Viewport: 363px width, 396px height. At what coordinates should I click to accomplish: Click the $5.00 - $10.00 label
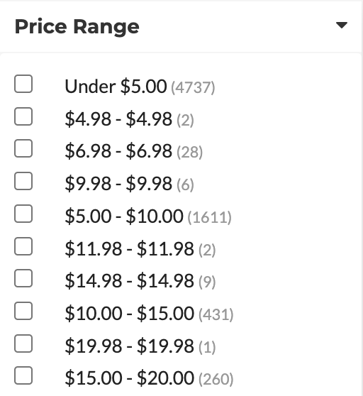pos(124,216)
